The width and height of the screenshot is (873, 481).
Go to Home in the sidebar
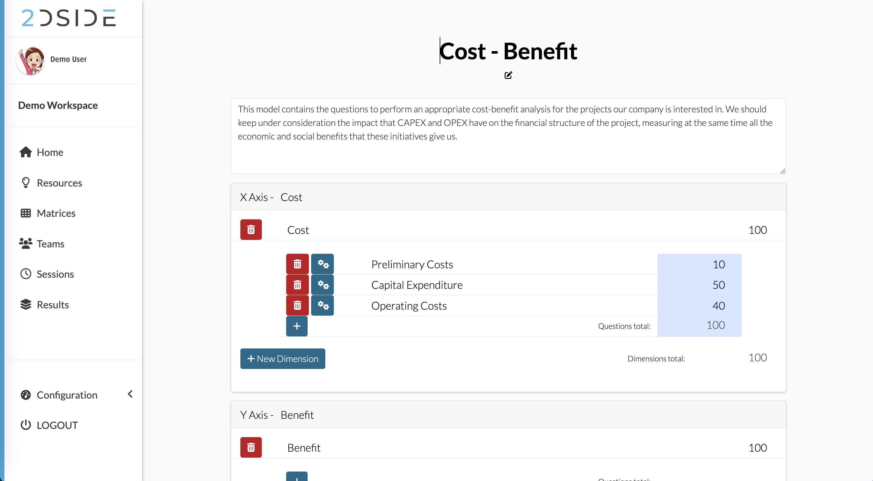[x=50, y=152]
